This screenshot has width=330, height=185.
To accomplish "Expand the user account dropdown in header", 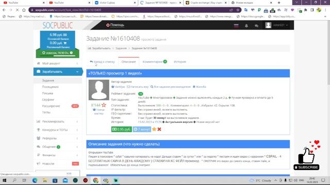I will [276, 25].
